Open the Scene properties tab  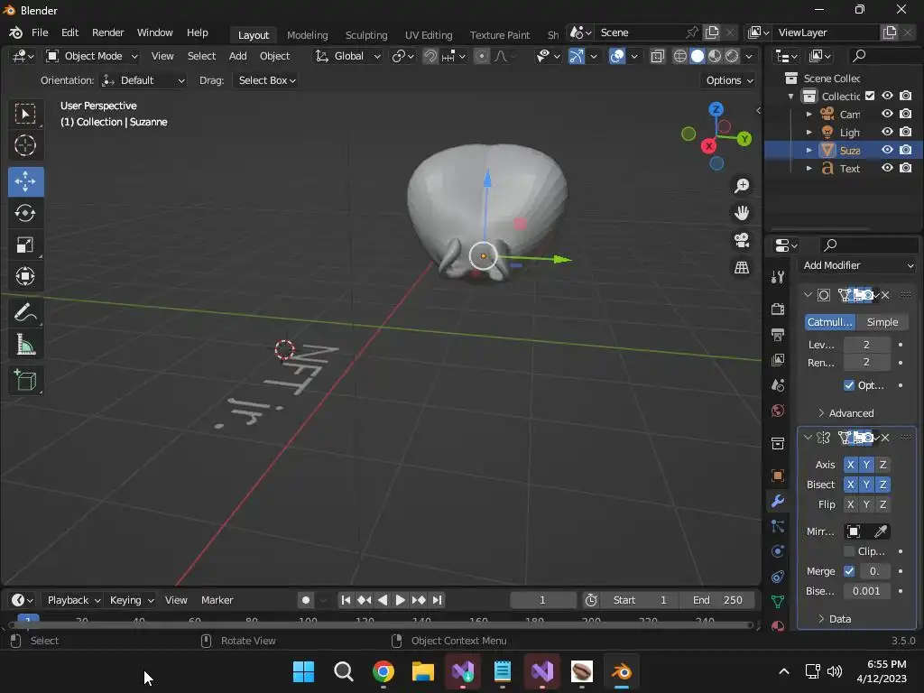778,385
